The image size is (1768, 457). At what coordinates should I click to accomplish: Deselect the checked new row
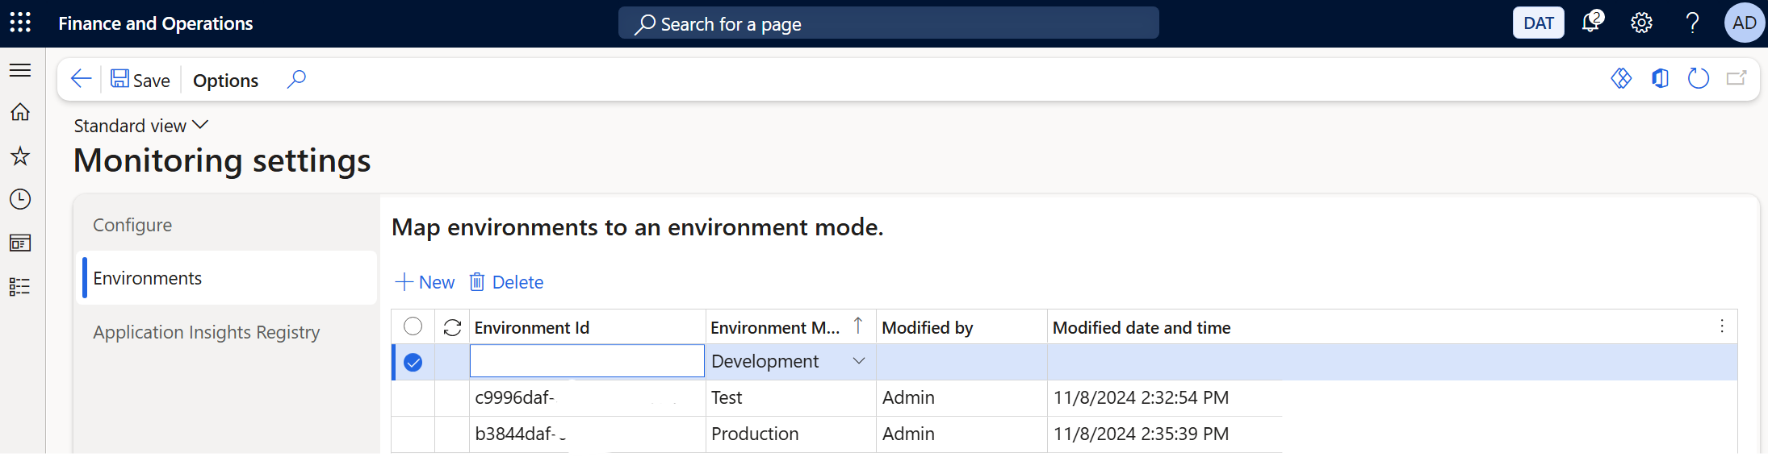pos(413,362)
